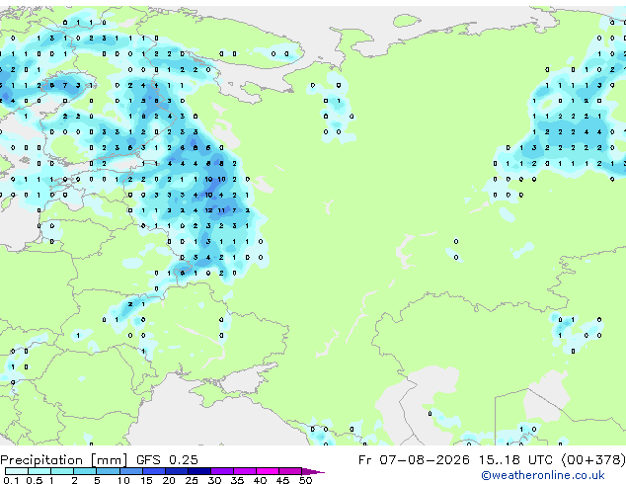The image size is (626, 484).
Task: Click the legend label '0.1'
Action: [x=11, y=480]
